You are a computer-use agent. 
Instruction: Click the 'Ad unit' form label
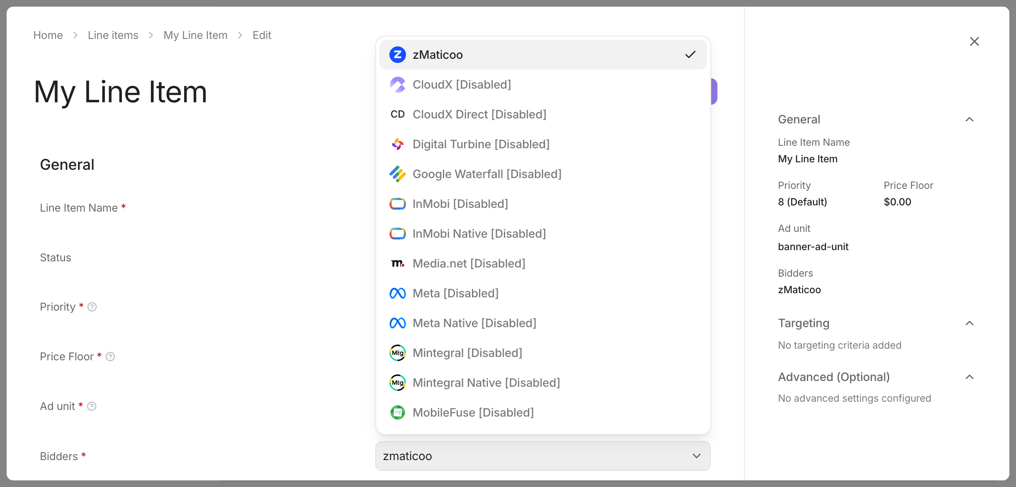click(x=58, y=406)
